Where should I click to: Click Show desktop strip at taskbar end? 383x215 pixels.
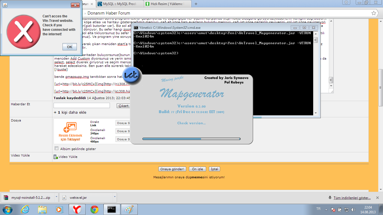coord(381,209)
